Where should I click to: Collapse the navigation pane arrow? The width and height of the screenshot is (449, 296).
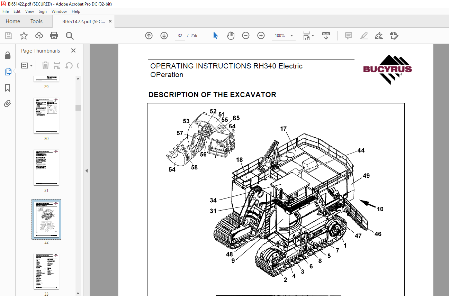pos(87,170)
